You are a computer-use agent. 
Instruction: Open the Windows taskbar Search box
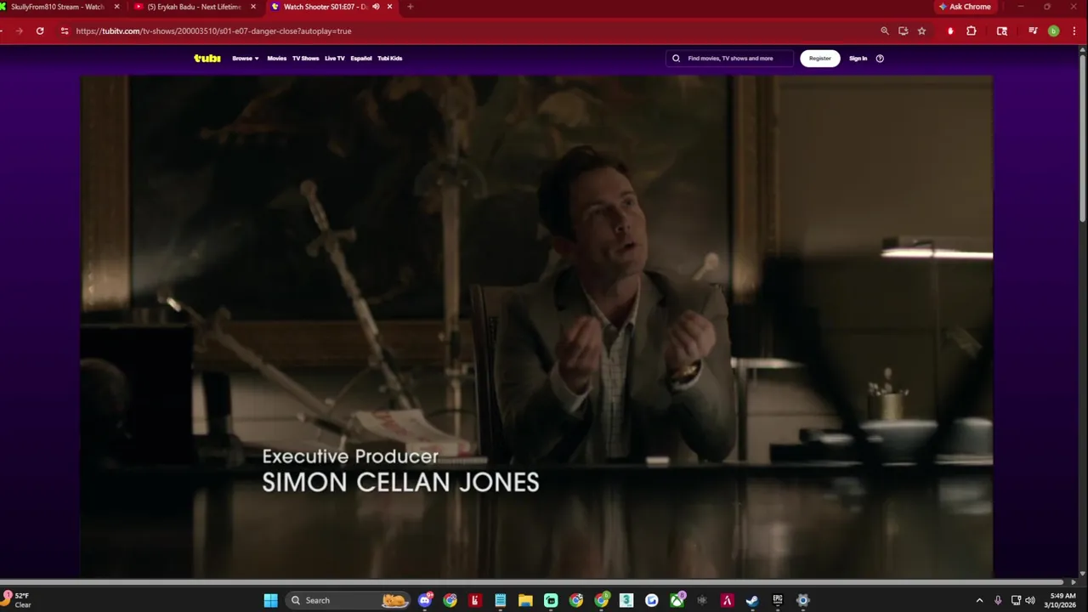[347, 600]
